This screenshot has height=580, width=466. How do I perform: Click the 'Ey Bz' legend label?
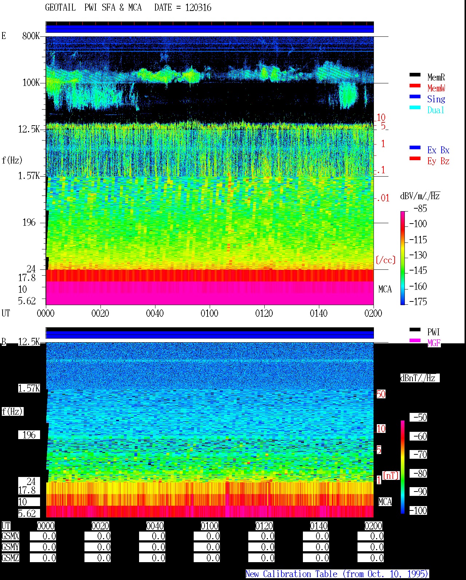(x=438, y=161)
